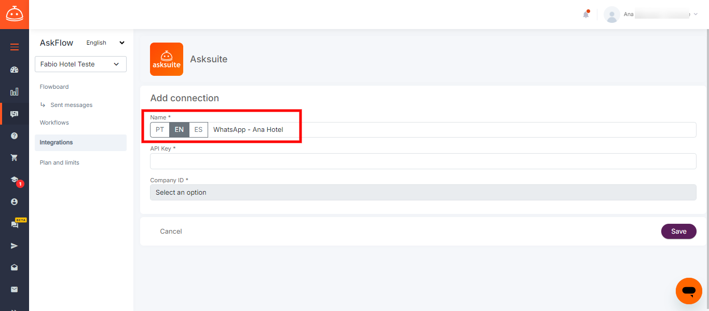709x311 pixels.
Task: Click the Asksuite integration logo tile
Action: (167, 59)
